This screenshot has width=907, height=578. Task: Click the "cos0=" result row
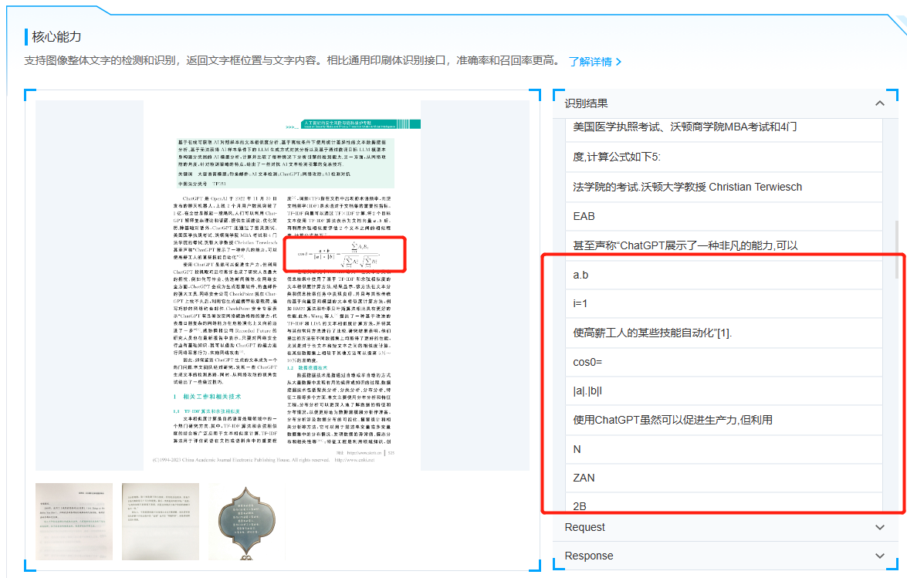pyautogui.click(x=718, y=362)
